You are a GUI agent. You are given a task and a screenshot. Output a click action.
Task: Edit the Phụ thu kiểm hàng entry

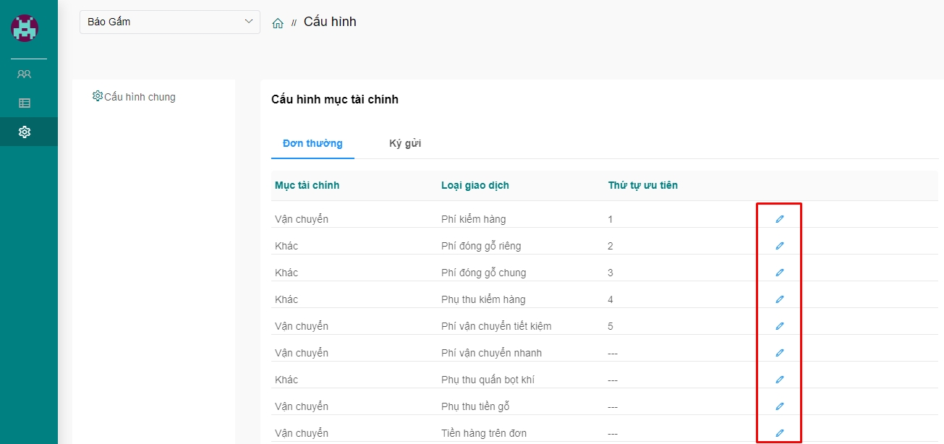click(779, 299)
